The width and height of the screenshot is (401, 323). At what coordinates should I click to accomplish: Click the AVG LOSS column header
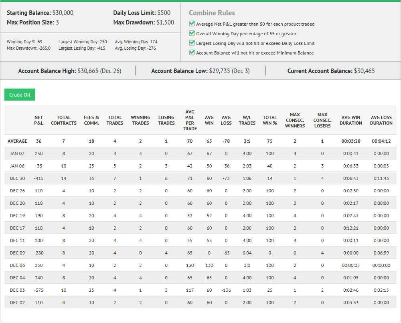click(x=226, y=120)
